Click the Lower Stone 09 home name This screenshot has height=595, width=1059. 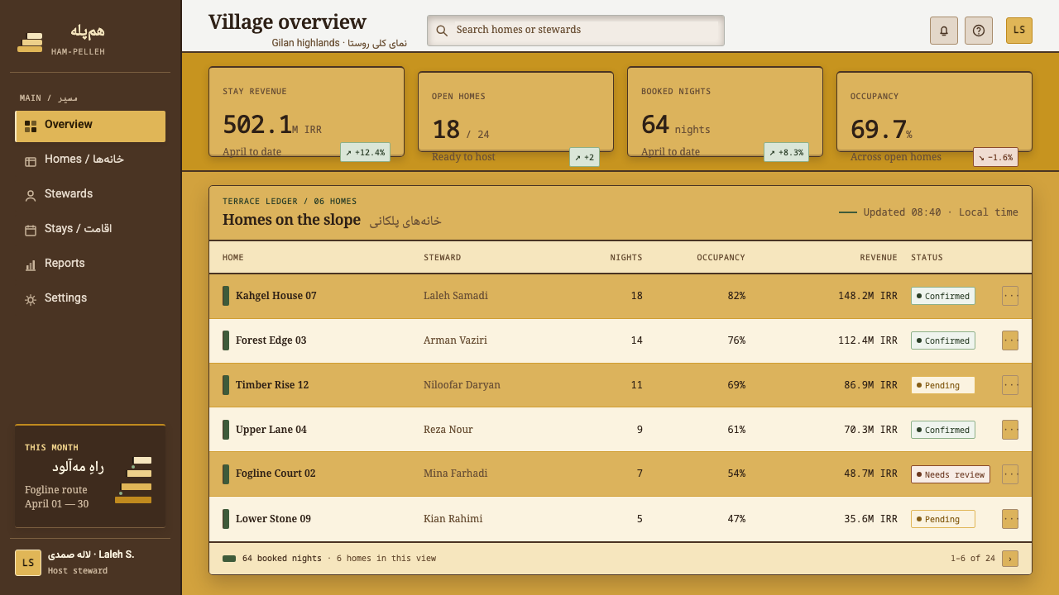pyautogui.click(x=273, y=519)
